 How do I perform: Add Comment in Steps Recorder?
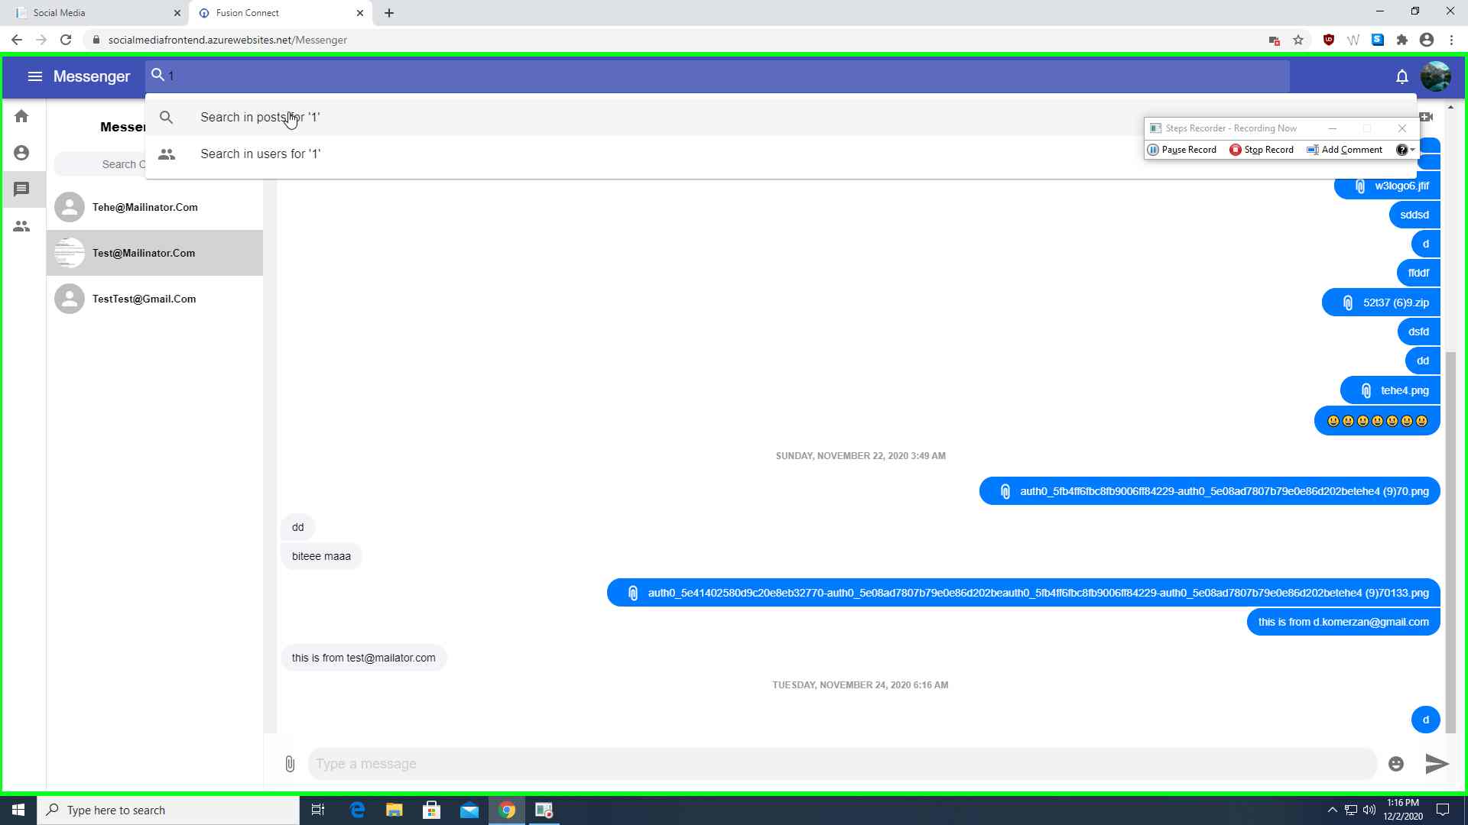[x=1345, y=150]
